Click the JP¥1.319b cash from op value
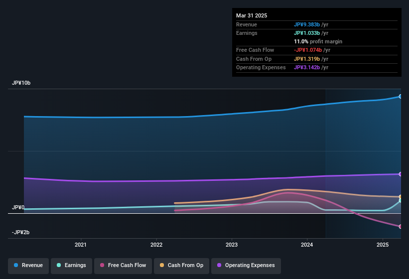This screenshot has width=409, height=279. (307, 59)
